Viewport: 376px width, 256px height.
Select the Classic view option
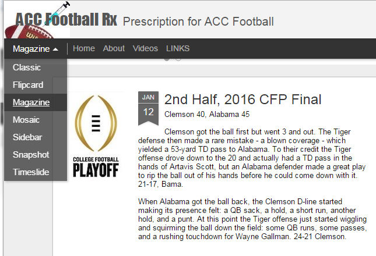[x=27, y=67]
